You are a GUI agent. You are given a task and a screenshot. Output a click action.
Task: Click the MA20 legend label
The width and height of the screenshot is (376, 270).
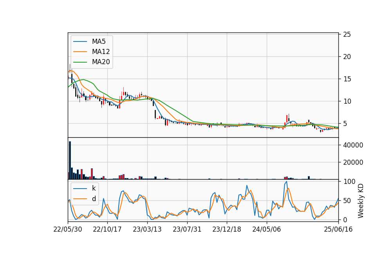(x=101, y=62)
